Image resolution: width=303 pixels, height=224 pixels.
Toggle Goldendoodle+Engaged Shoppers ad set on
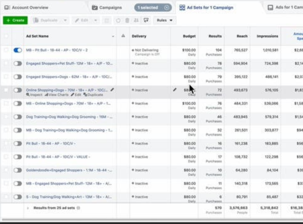tap(17, 170)
